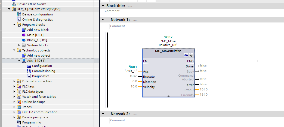Click the Axis_1 [DB1] icon
This screenshot has width=284, height=127.
24,61
